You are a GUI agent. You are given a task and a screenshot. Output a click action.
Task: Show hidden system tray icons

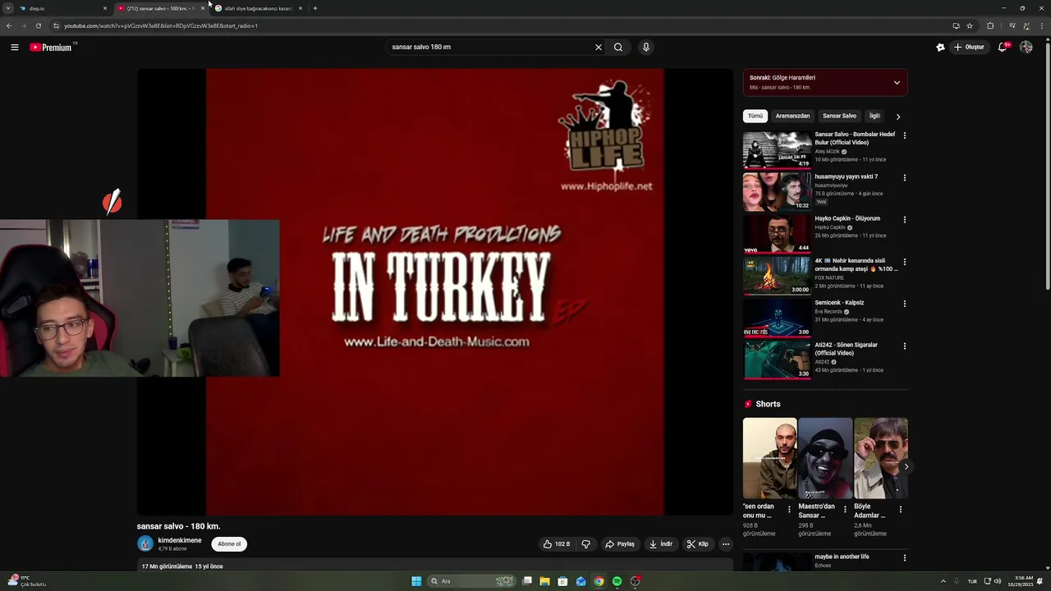click(x=943, y=581)
